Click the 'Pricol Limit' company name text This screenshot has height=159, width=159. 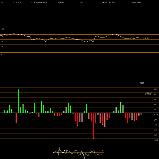[136, 3]
